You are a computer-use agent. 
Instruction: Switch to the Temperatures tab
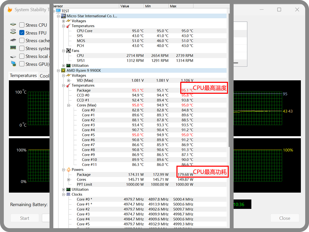pyautogui.click(x=23, y=75)
